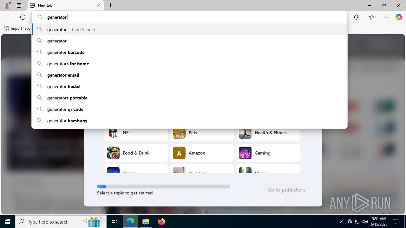The image size is (406, 228).
Task: Open Microsoft Edge from the taskbar
Action: (x=131, y=222)
